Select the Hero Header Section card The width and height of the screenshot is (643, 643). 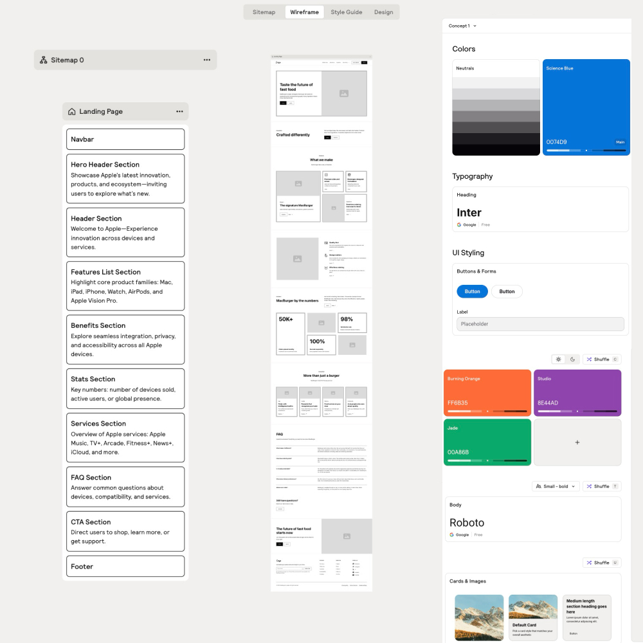[x=125, y=179]
